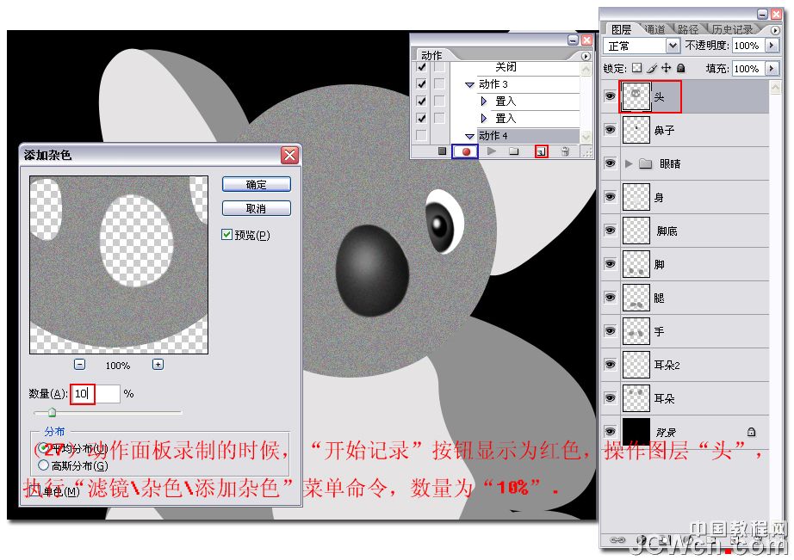Lock image pixels with the brush icon
Screen dimensions: 794x560
tap(652, 68)
